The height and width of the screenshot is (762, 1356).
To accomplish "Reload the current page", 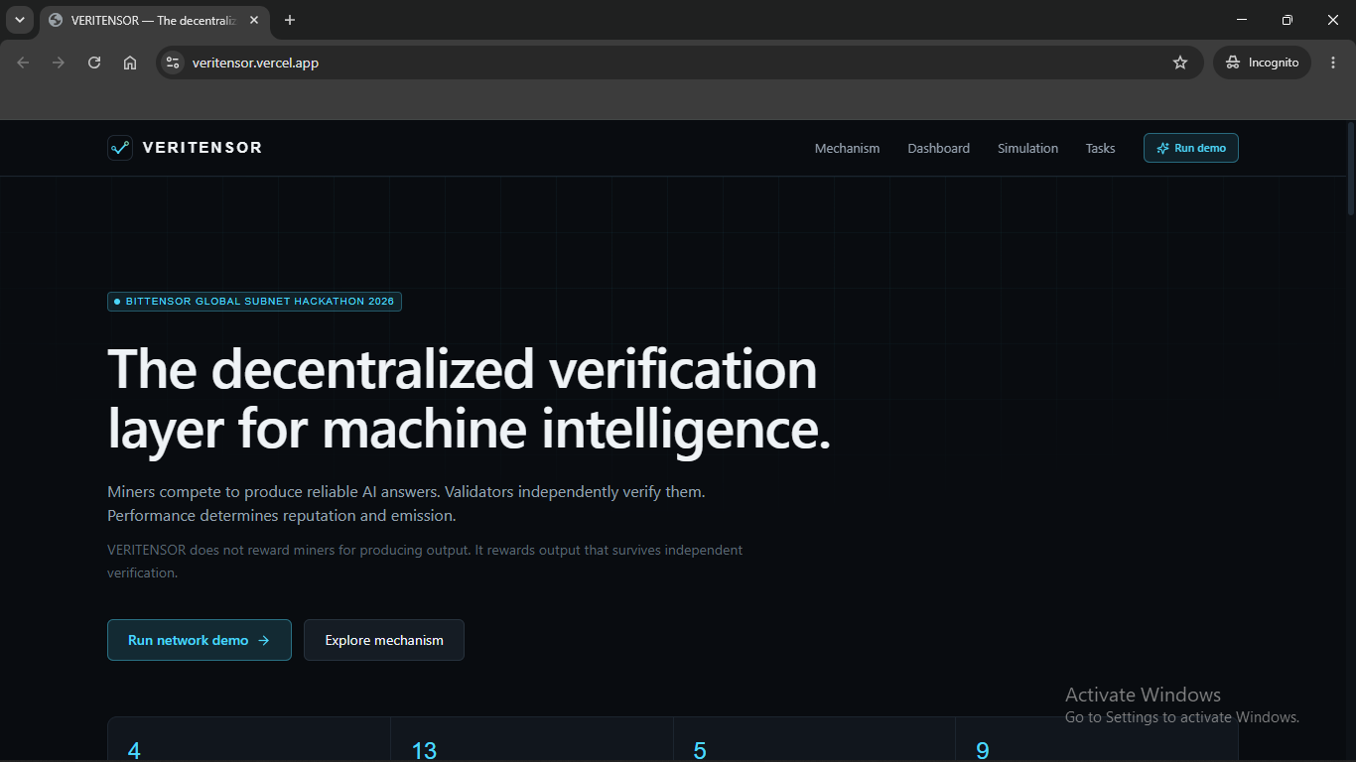I will click(94, 63).
